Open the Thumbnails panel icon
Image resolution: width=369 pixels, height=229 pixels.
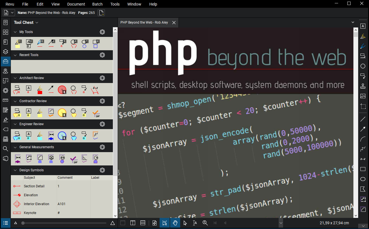pos(5,32)
